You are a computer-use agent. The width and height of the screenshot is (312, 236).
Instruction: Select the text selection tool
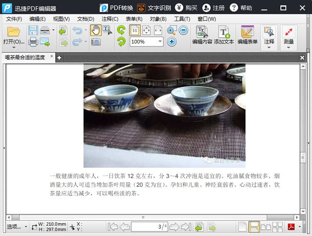(107, 30)
